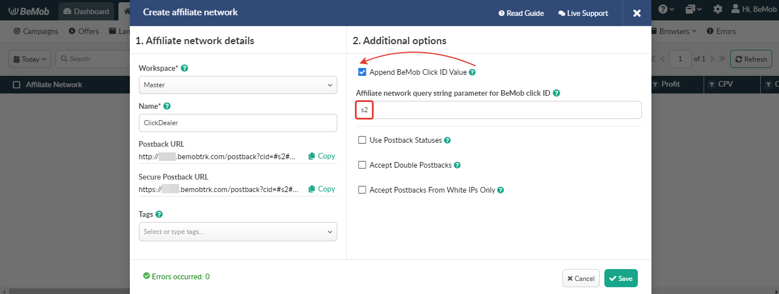Click help icon next to Workspace label
Screen dimensions: 779x294
[184, 68]
